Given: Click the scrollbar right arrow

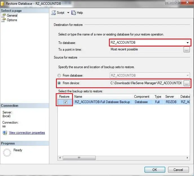Looking at the screenshot, I should click(187, 158).
